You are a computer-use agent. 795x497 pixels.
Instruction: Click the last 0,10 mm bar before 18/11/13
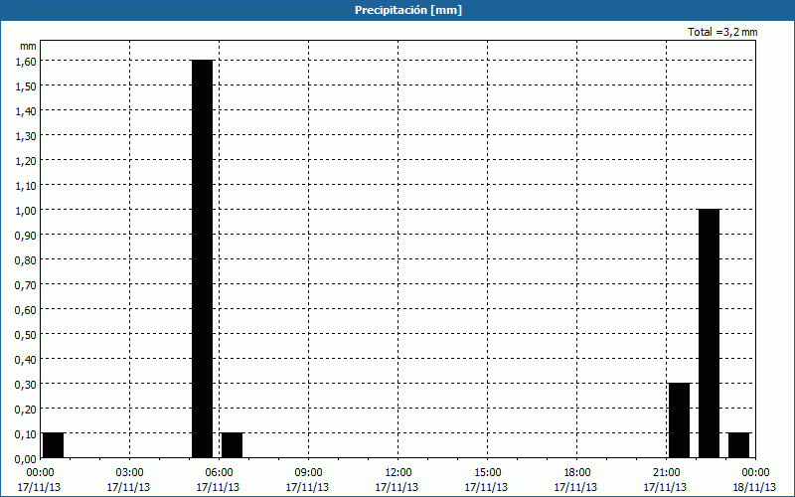tap(738, 445)
